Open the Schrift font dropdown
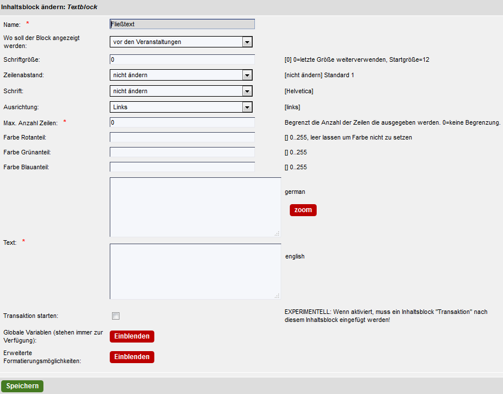This screenshot has height=394, width=503. point(181,91)
